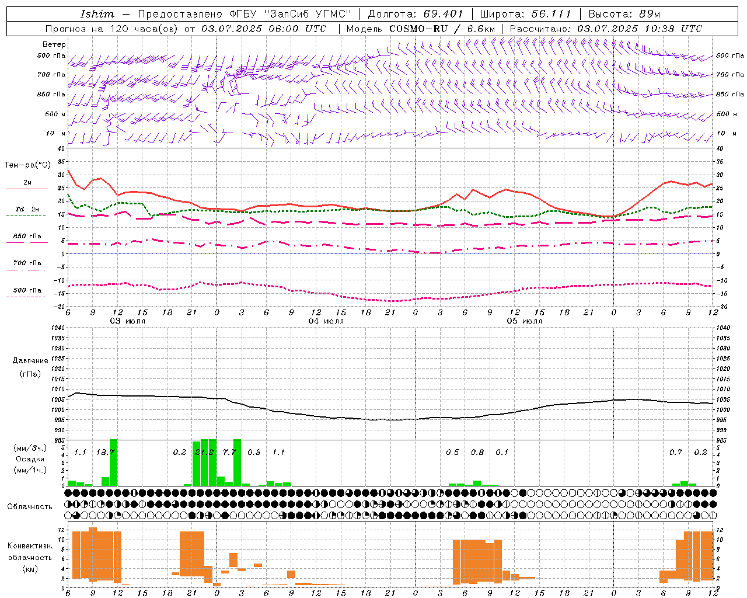Click the "10 м" wind level label on the right
This screenshot has width=747, height=598.
726,133
